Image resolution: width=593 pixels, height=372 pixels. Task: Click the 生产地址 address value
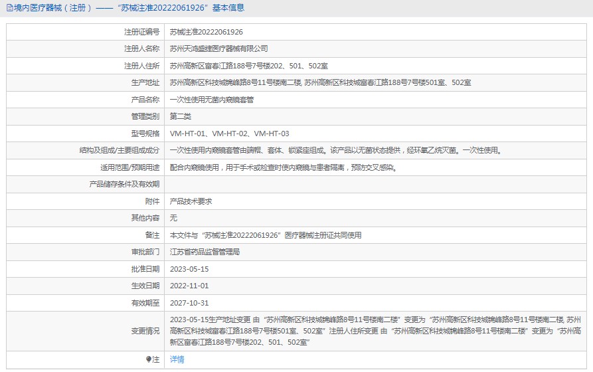(320, 83)
